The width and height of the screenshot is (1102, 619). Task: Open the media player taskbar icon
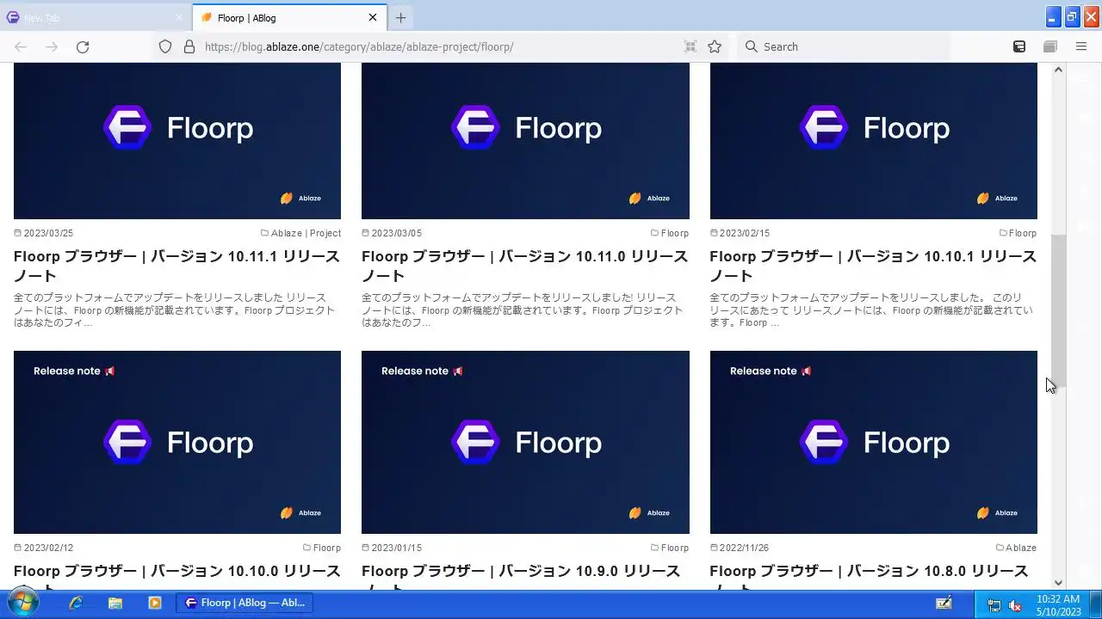pos(155,604)
